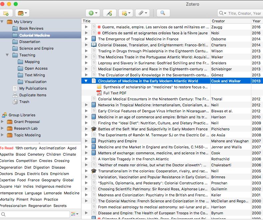The image size is (263, 220).
Task: Open the tag selector actions menu
Action: 75,214
